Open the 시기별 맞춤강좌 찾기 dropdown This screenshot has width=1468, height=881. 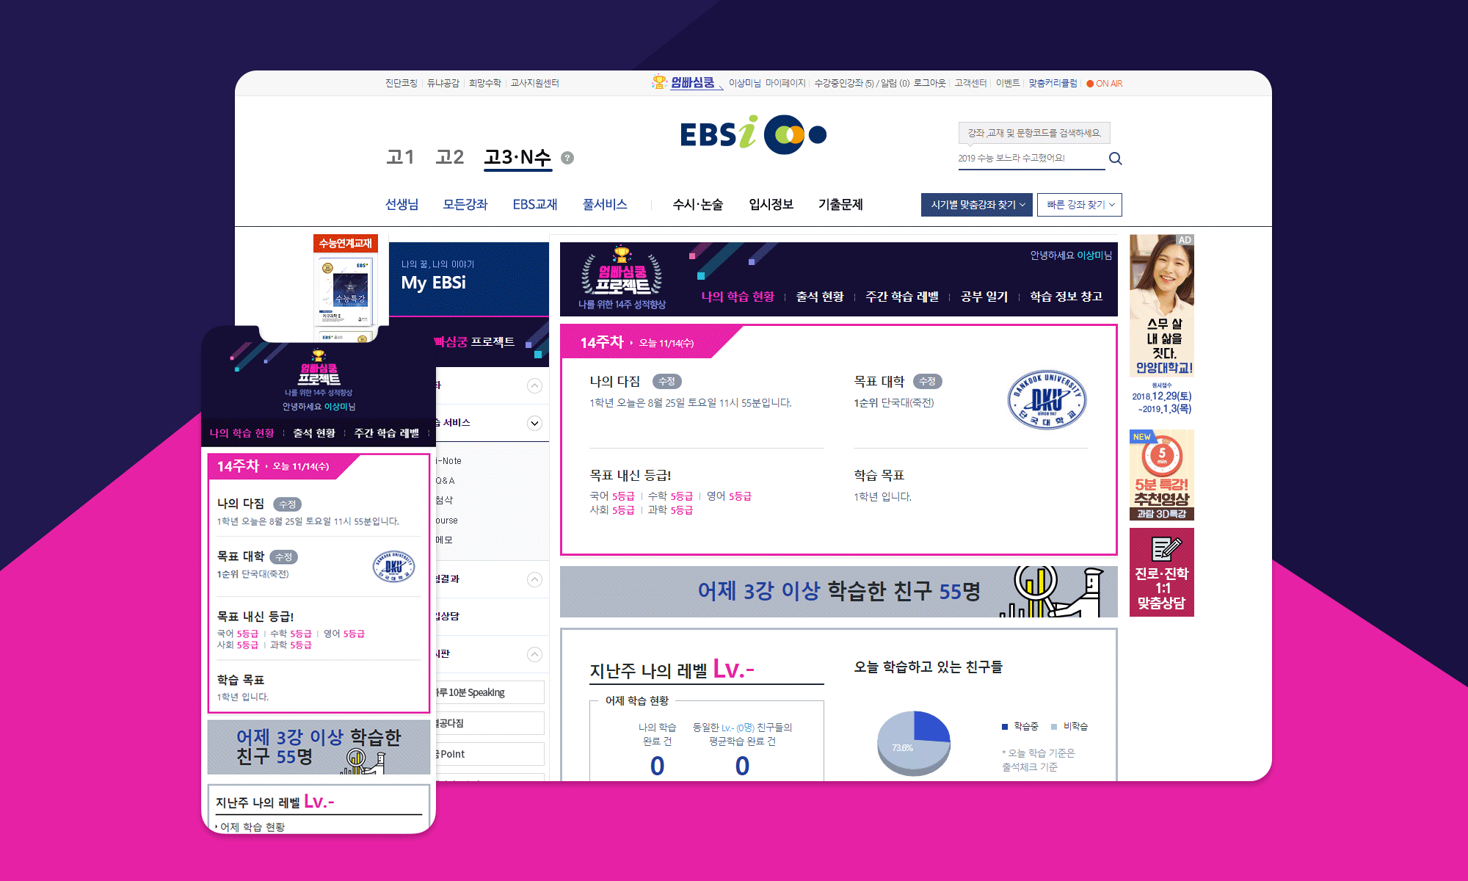point(977,205)
